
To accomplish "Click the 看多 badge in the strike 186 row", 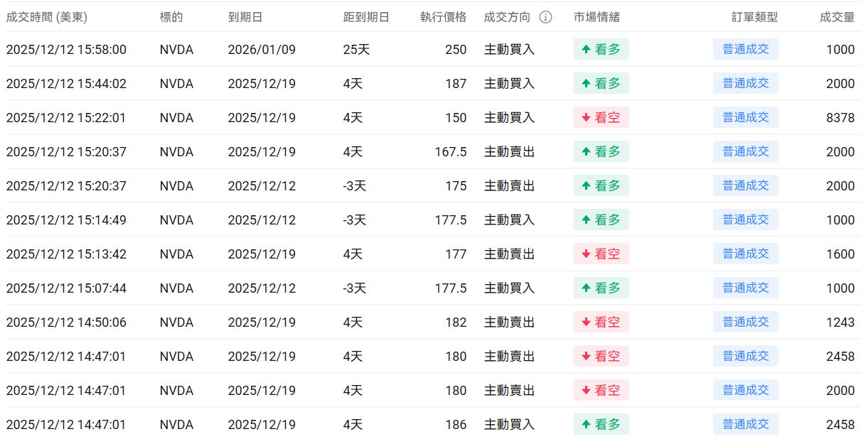I will pos(601,425).
